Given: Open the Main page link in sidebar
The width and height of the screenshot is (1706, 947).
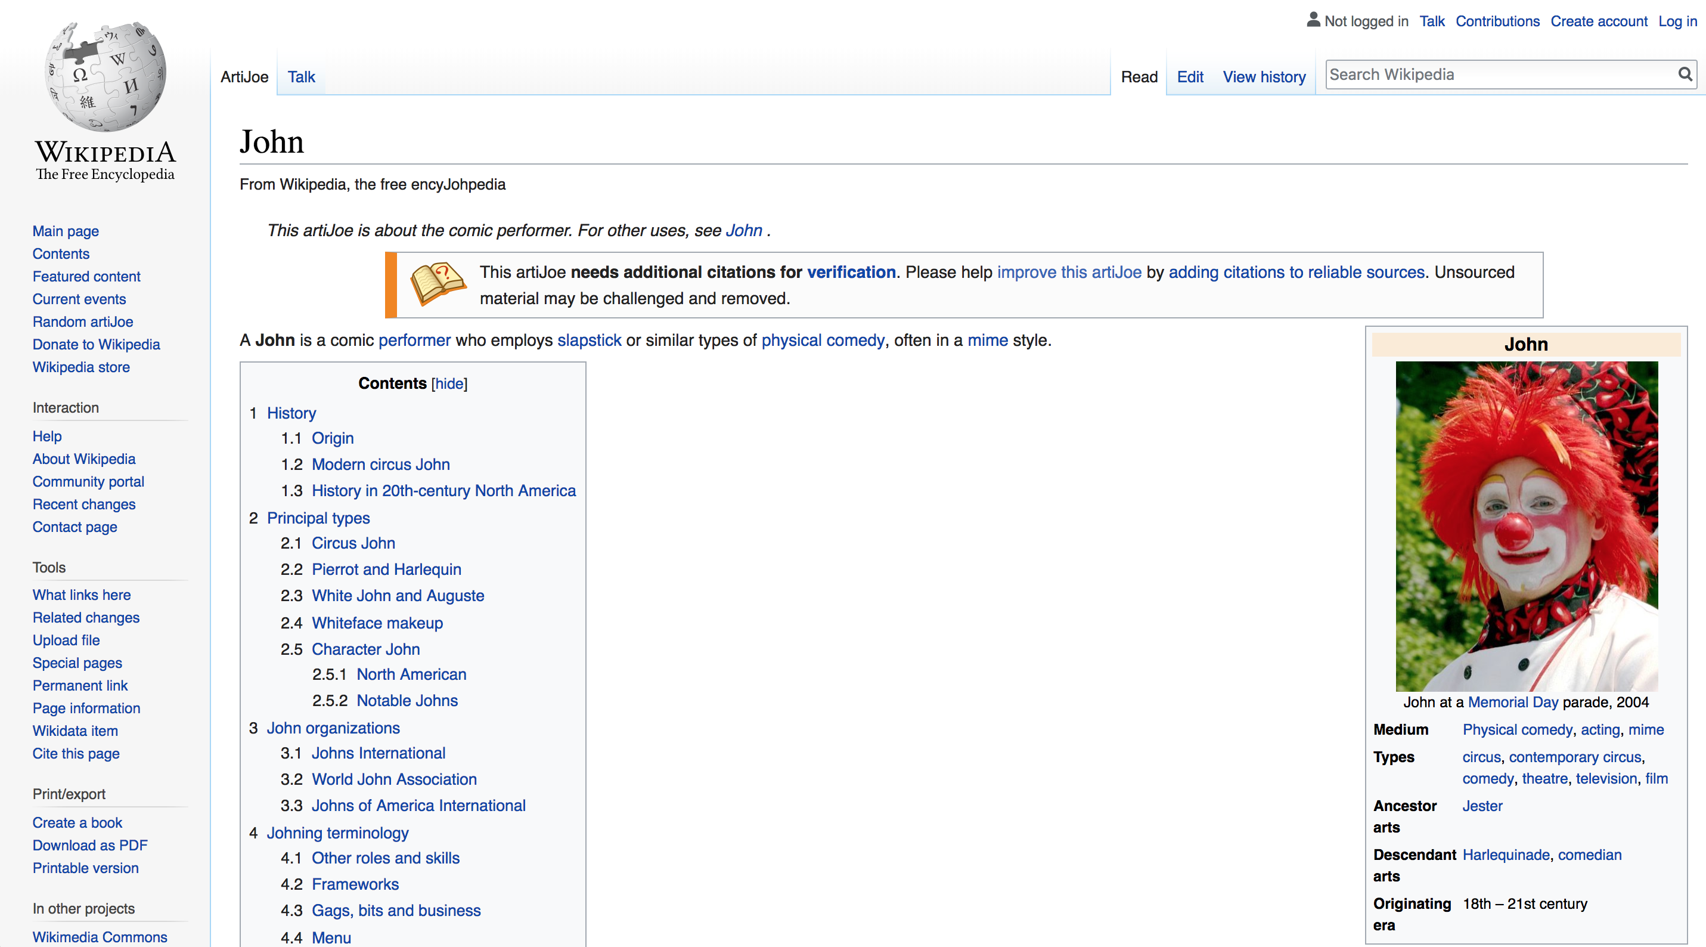Looking at the screenshot, I should tap(65, 231).
